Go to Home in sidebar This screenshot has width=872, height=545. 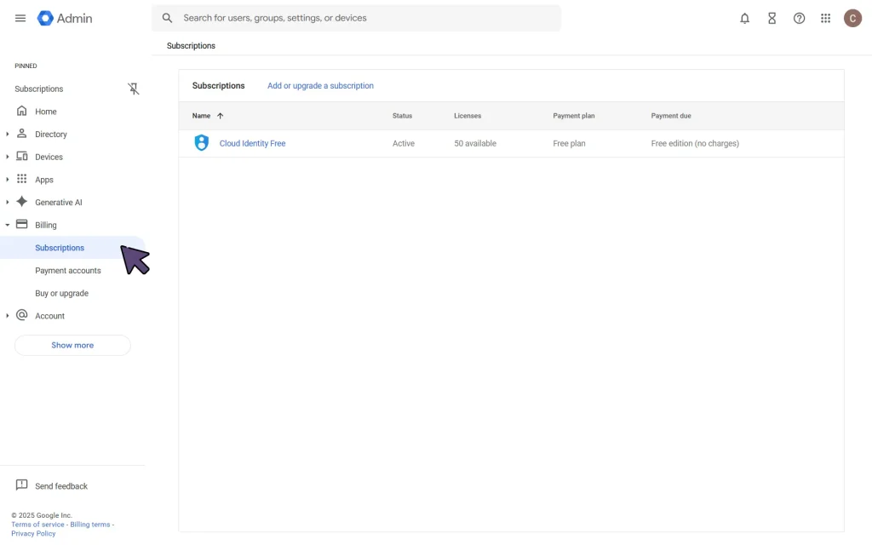46,112
